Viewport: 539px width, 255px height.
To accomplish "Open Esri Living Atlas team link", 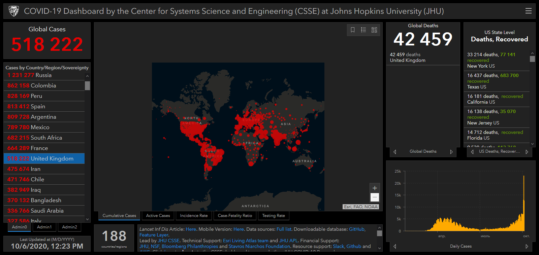I will coord(246,241).
